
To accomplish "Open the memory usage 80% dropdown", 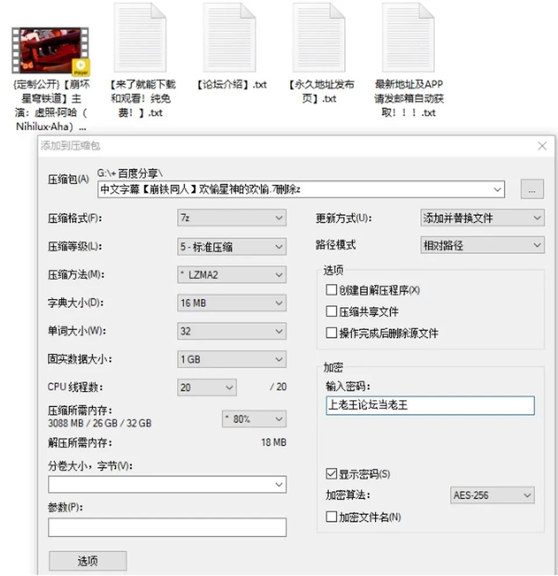I will point(254,419).
